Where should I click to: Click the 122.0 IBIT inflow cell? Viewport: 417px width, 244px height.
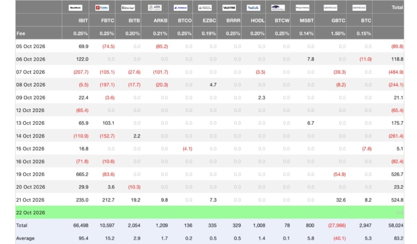coord(82,59)
